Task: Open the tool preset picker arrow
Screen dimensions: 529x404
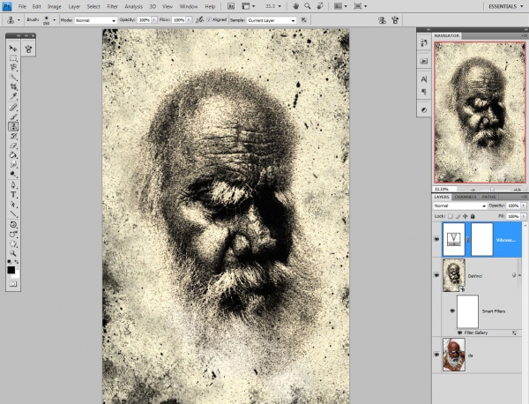Action: [x=19, y=20]
